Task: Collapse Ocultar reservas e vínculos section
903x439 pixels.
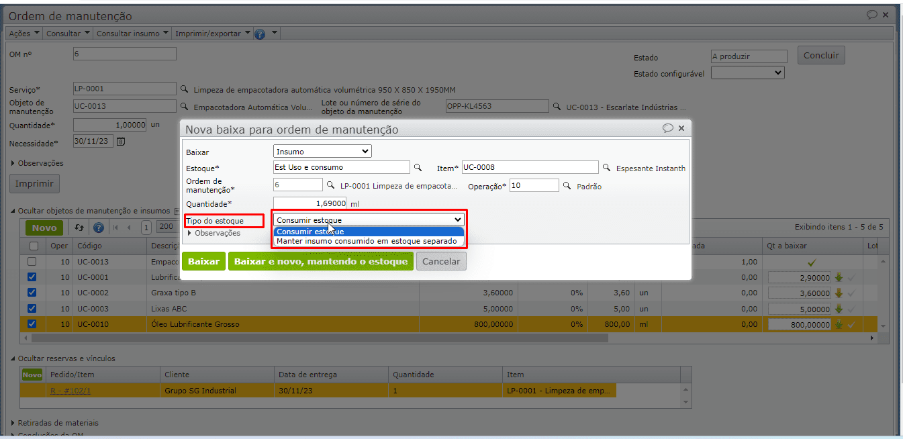Action: tap(62, 358)
